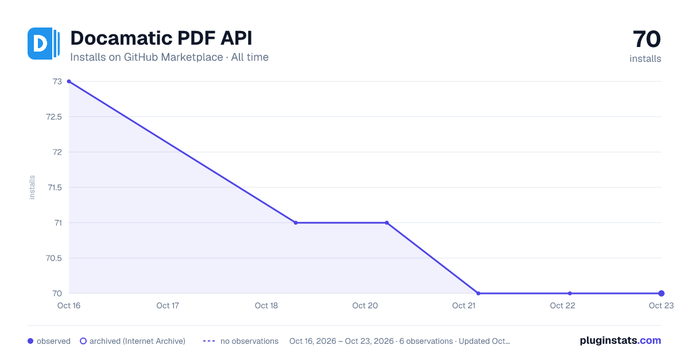Select the Oct 16 data point at 73
Image resolution: width=689 pixels, height=361 pixels.
click(x=69, y=81)
